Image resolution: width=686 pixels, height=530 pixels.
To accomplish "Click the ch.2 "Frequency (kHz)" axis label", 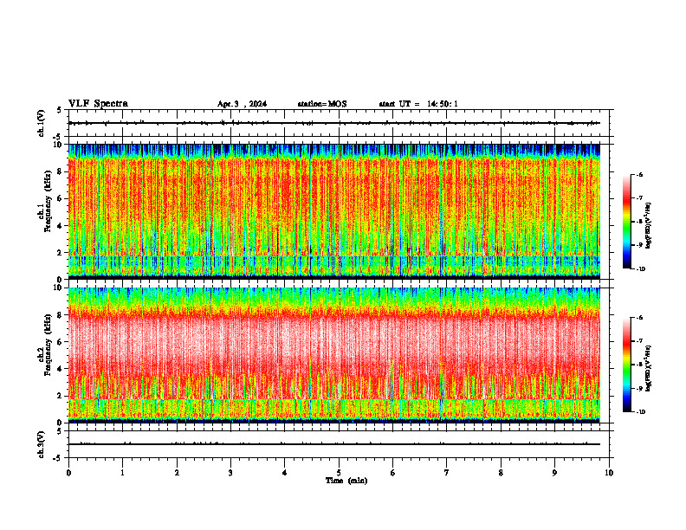I will [x=49, y=345].
